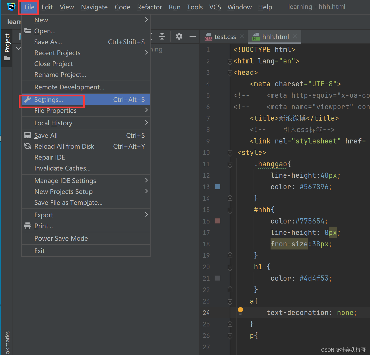The image size is (370, 355).
Task: Open the Project panel options gear icon
Action: [179, 36]
